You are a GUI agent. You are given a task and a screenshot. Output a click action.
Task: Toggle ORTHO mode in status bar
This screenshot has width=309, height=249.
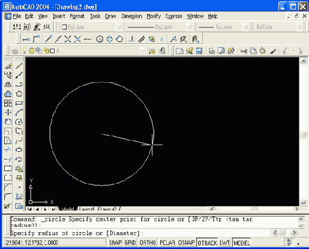148,242
